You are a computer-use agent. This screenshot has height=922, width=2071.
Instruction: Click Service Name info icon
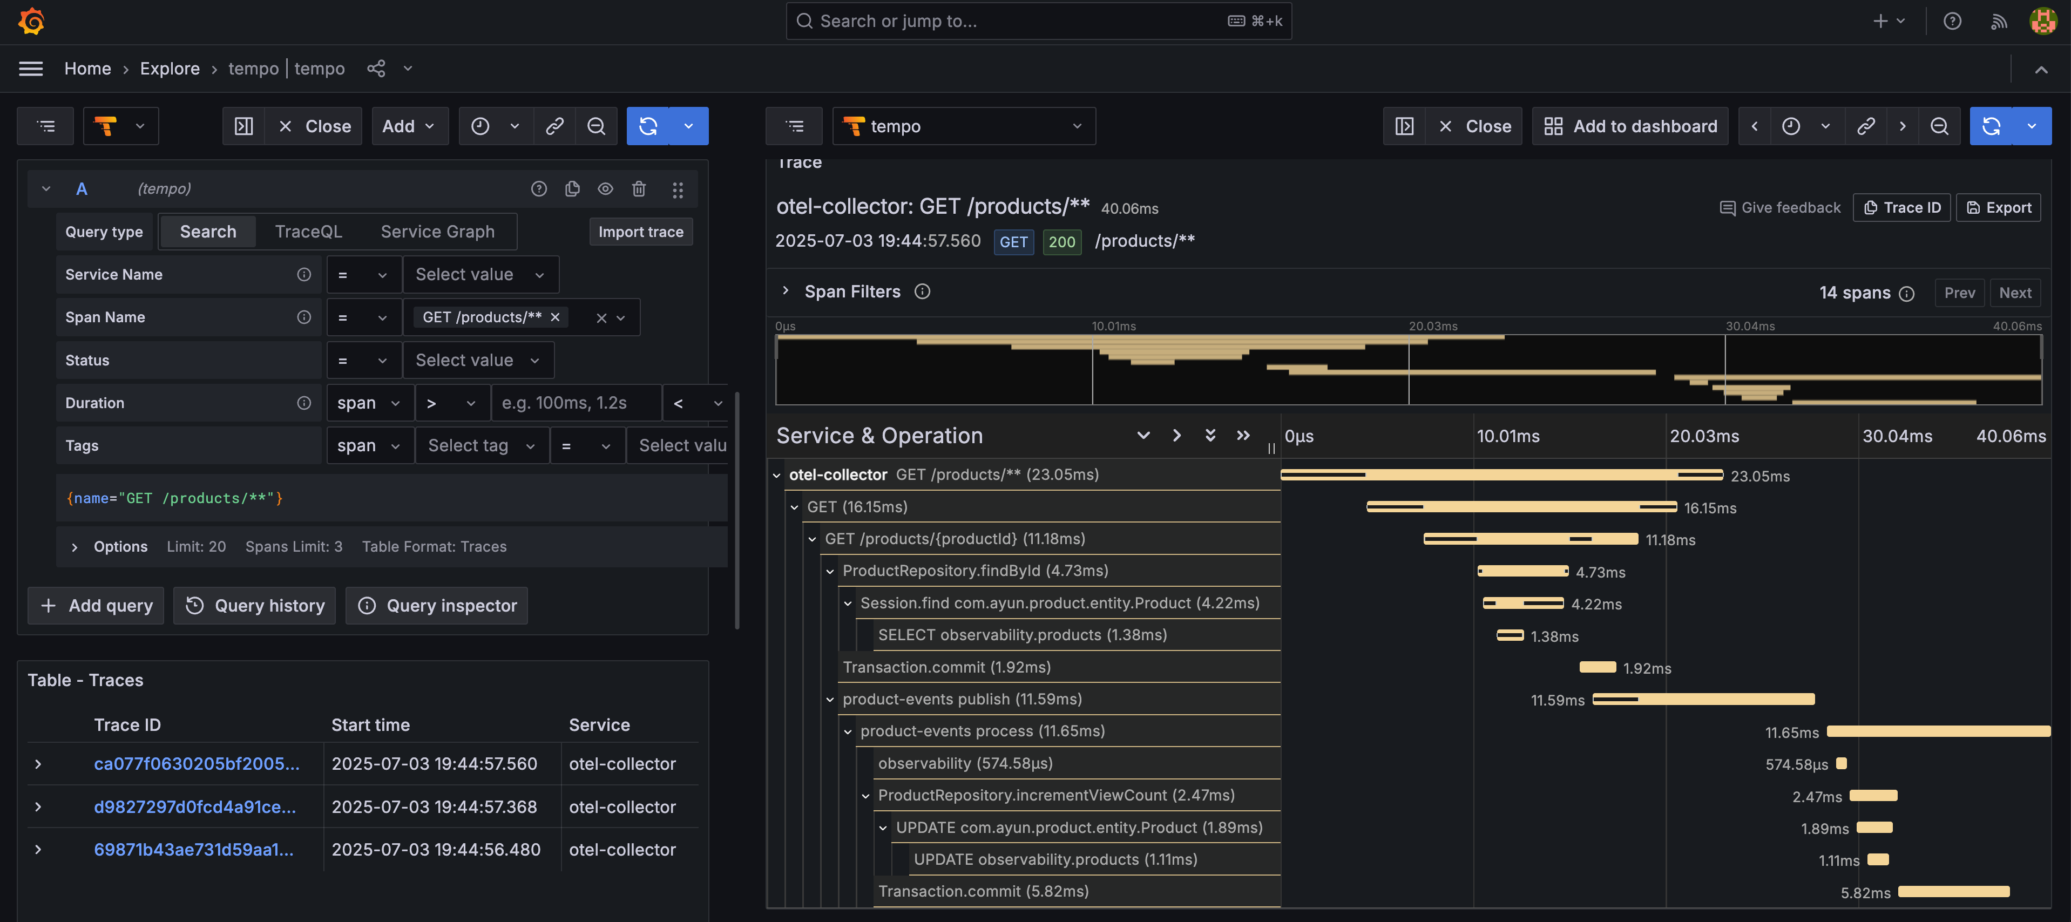coord(304,275)
